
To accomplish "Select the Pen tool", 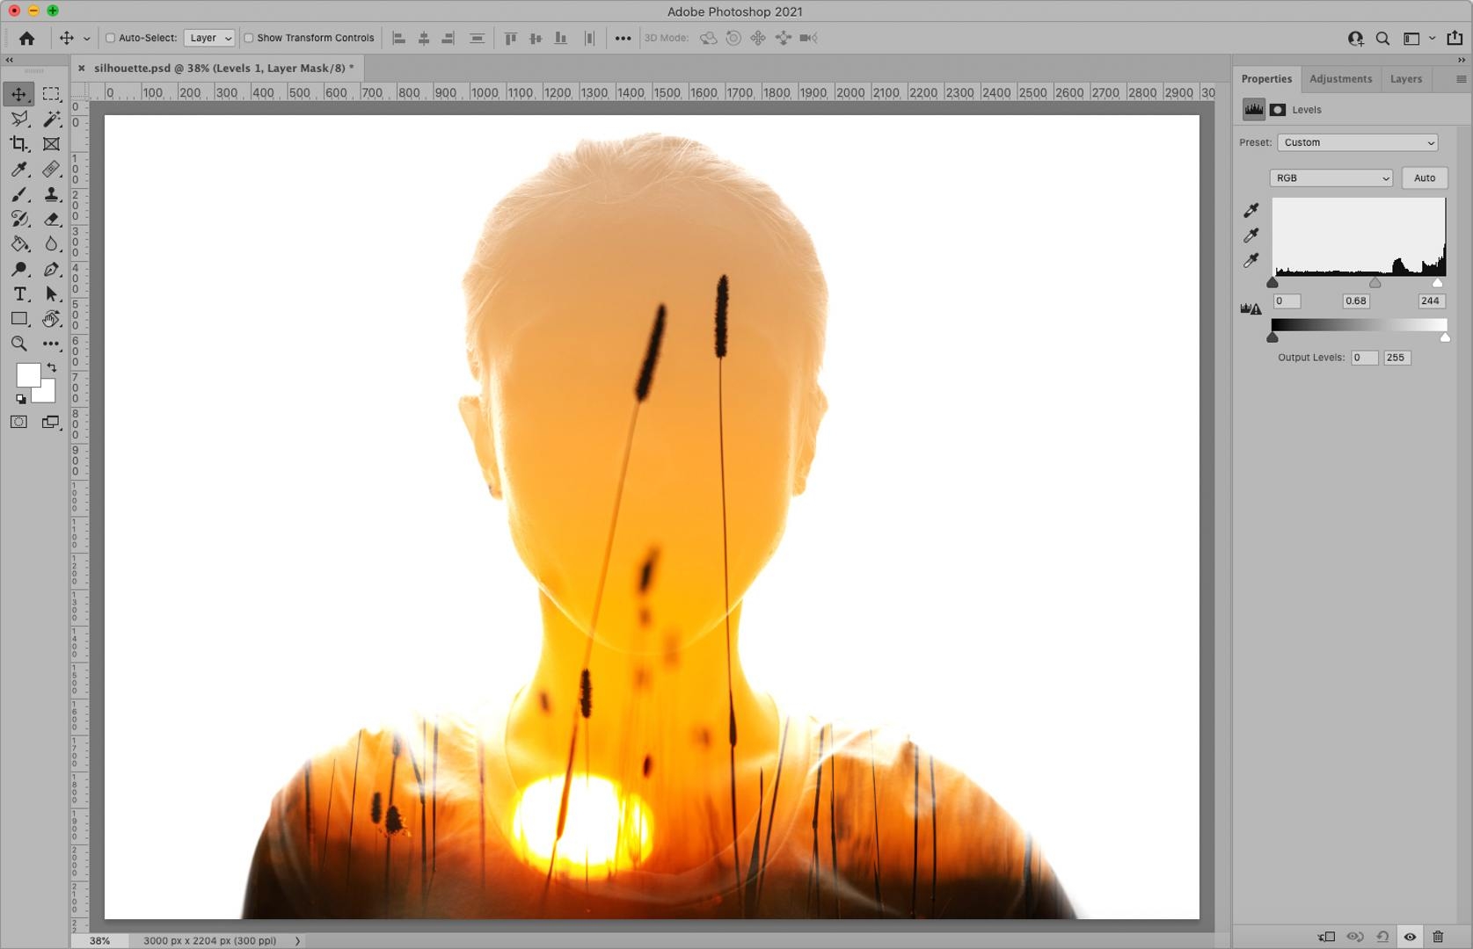I will [50, 268].
